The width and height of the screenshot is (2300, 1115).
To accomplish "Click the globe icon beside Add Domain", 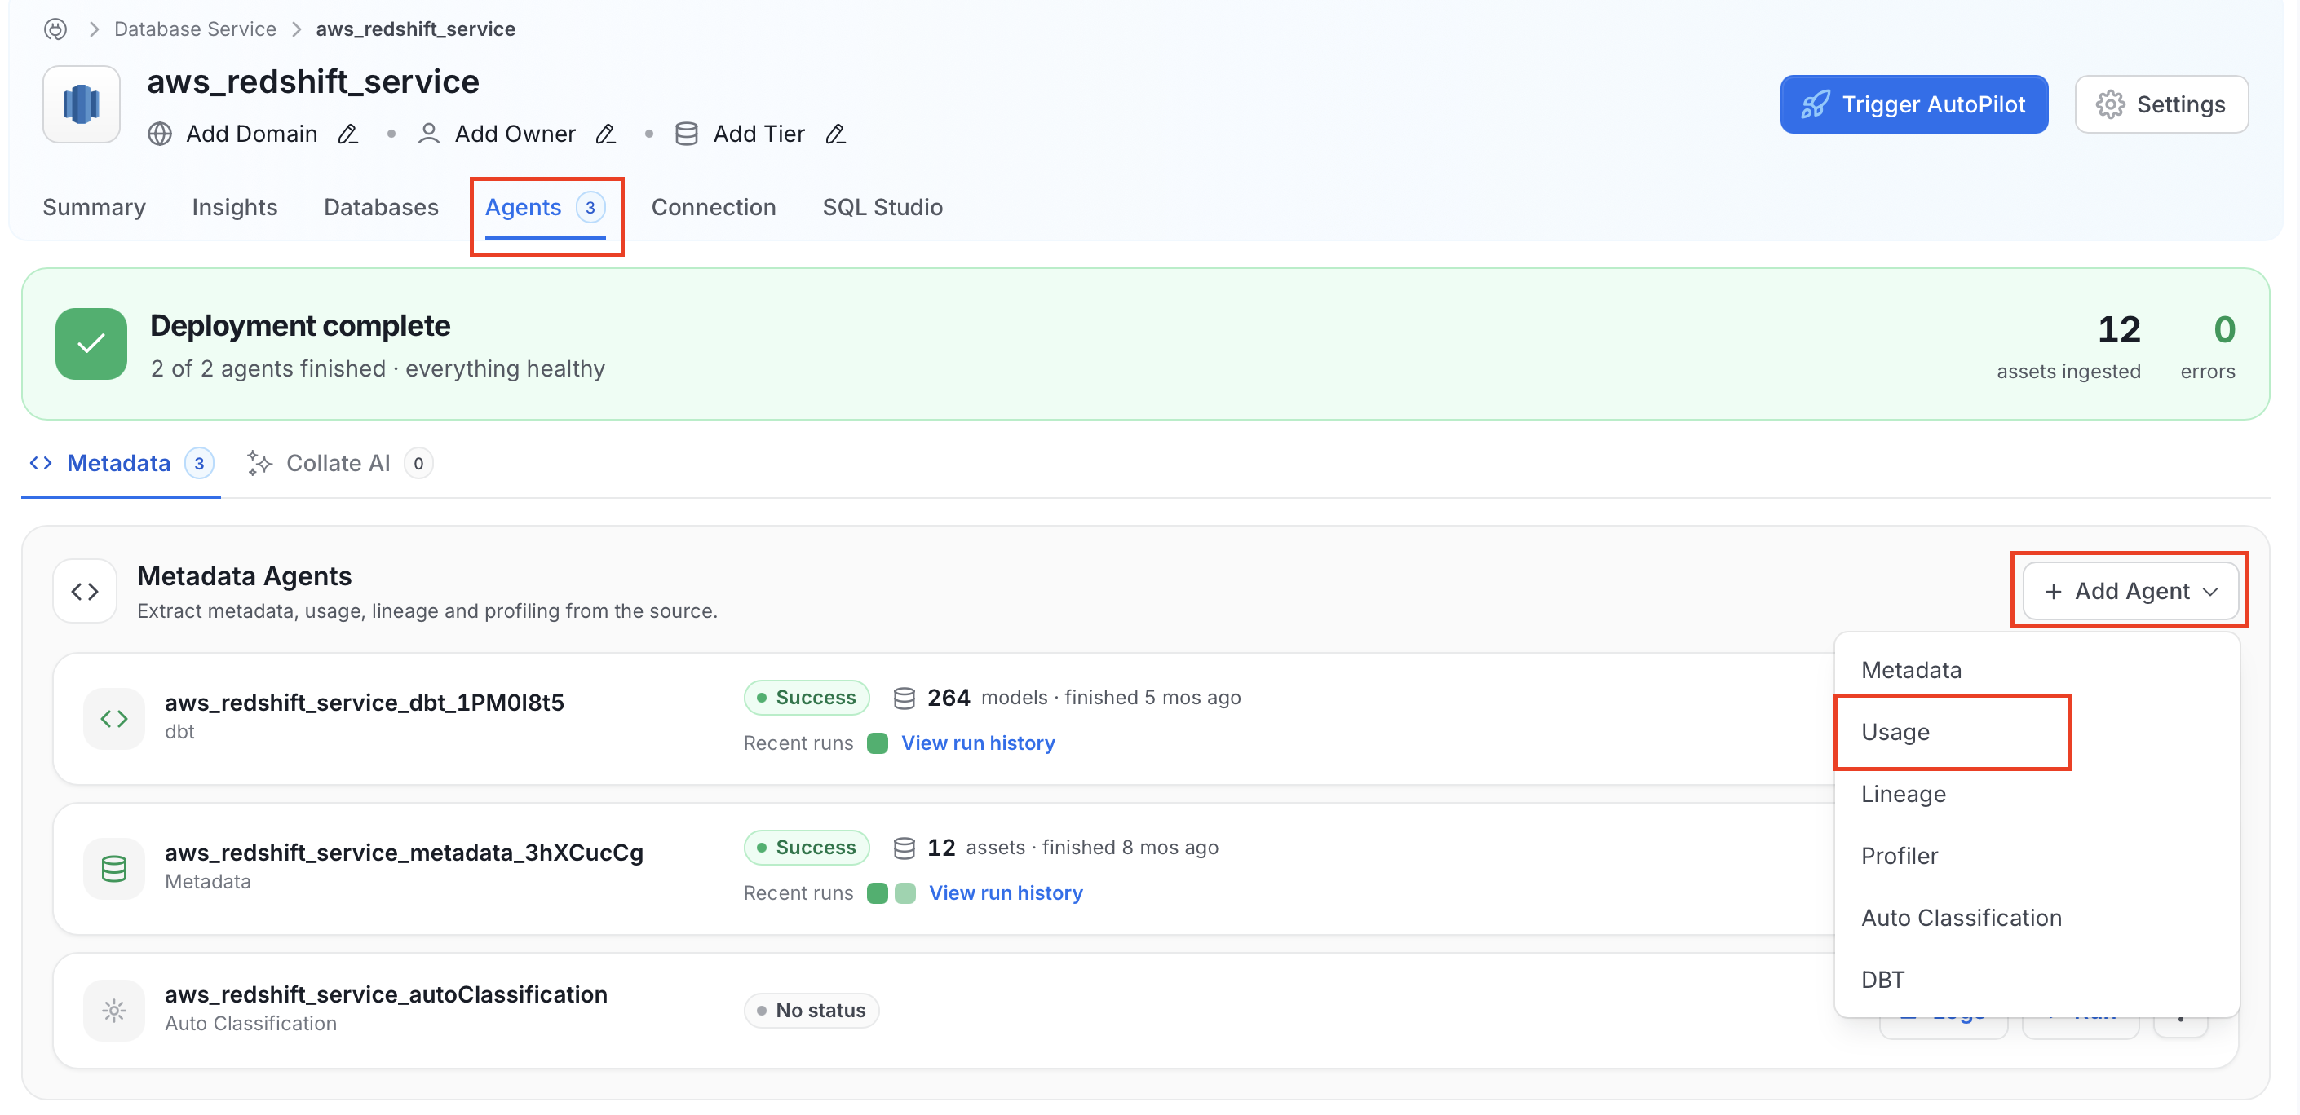I will tap(160, 134).
